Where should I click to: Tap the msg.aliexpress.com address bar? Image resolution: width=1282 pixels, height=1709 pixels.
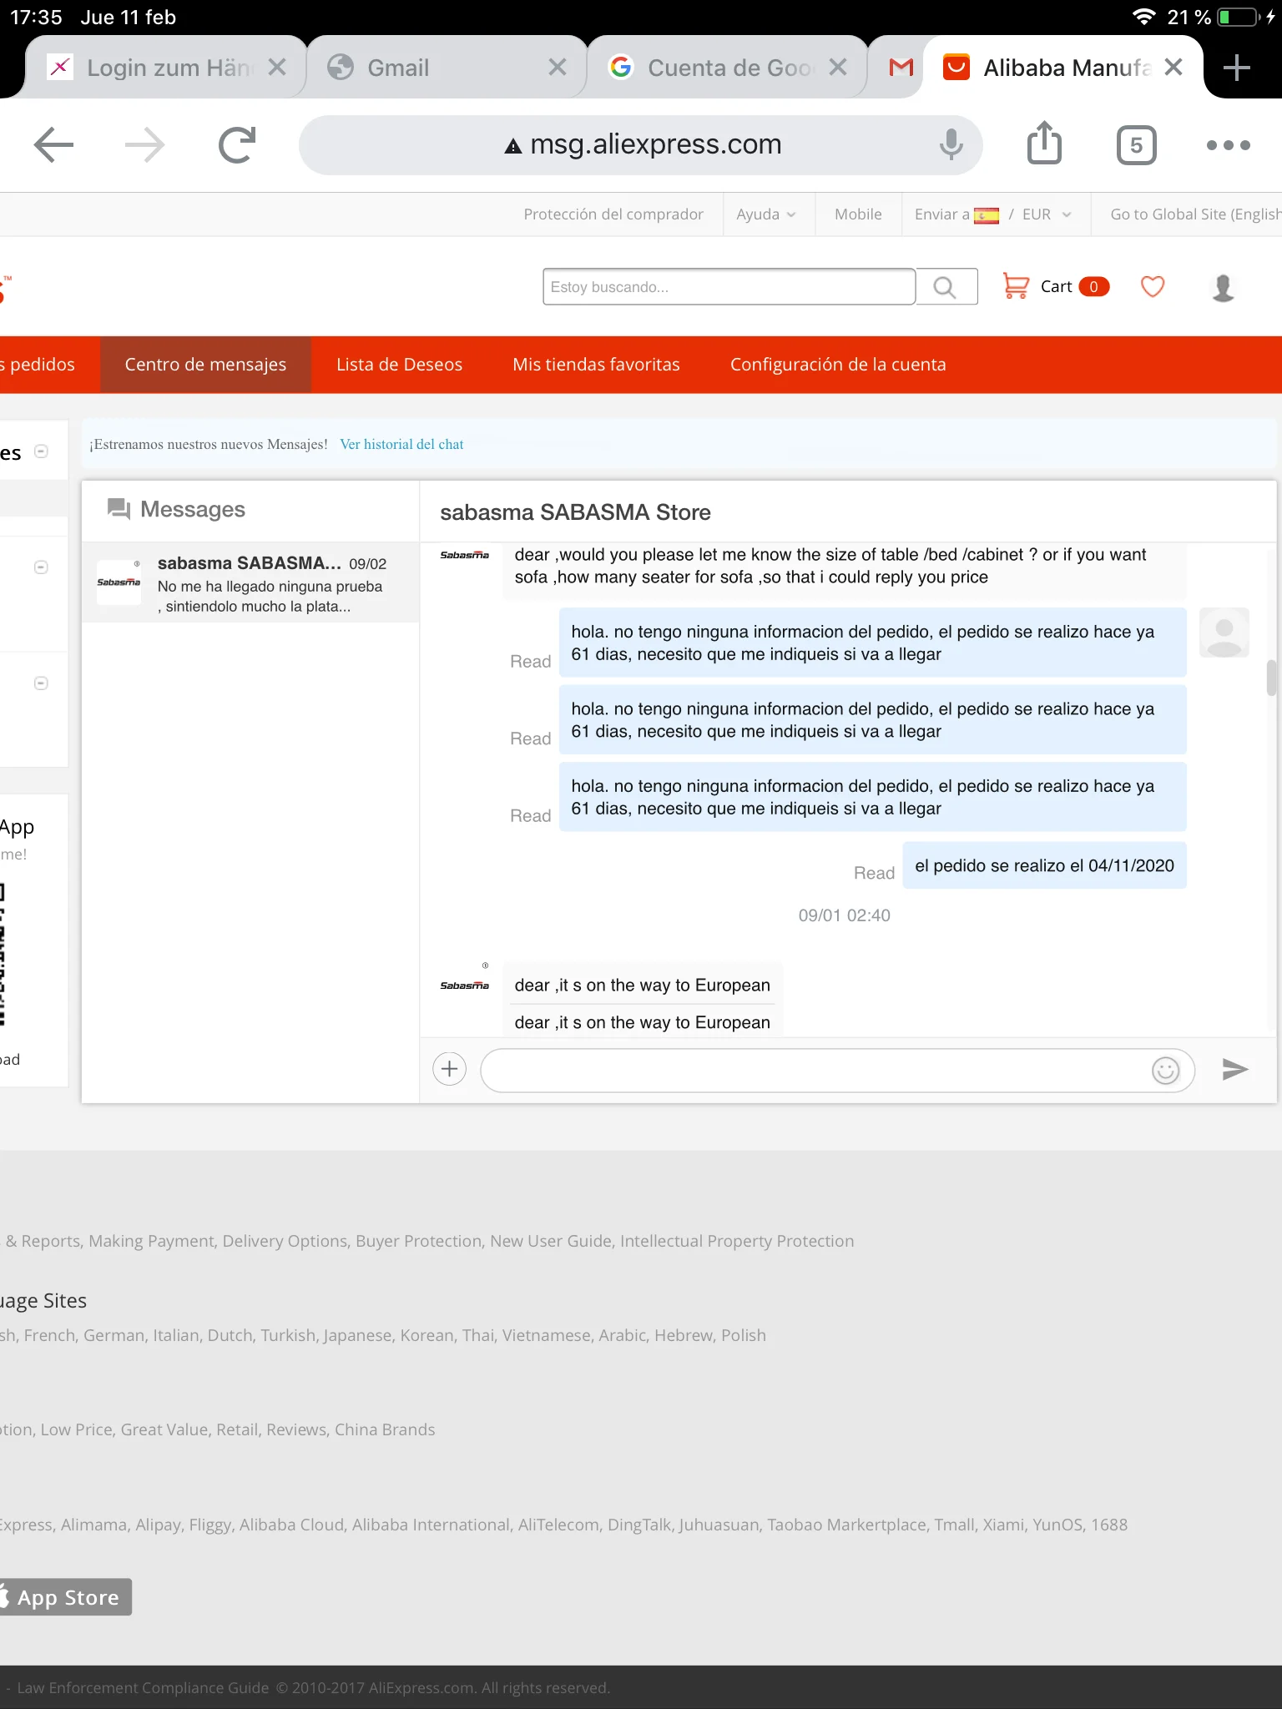tap(640, 145)
